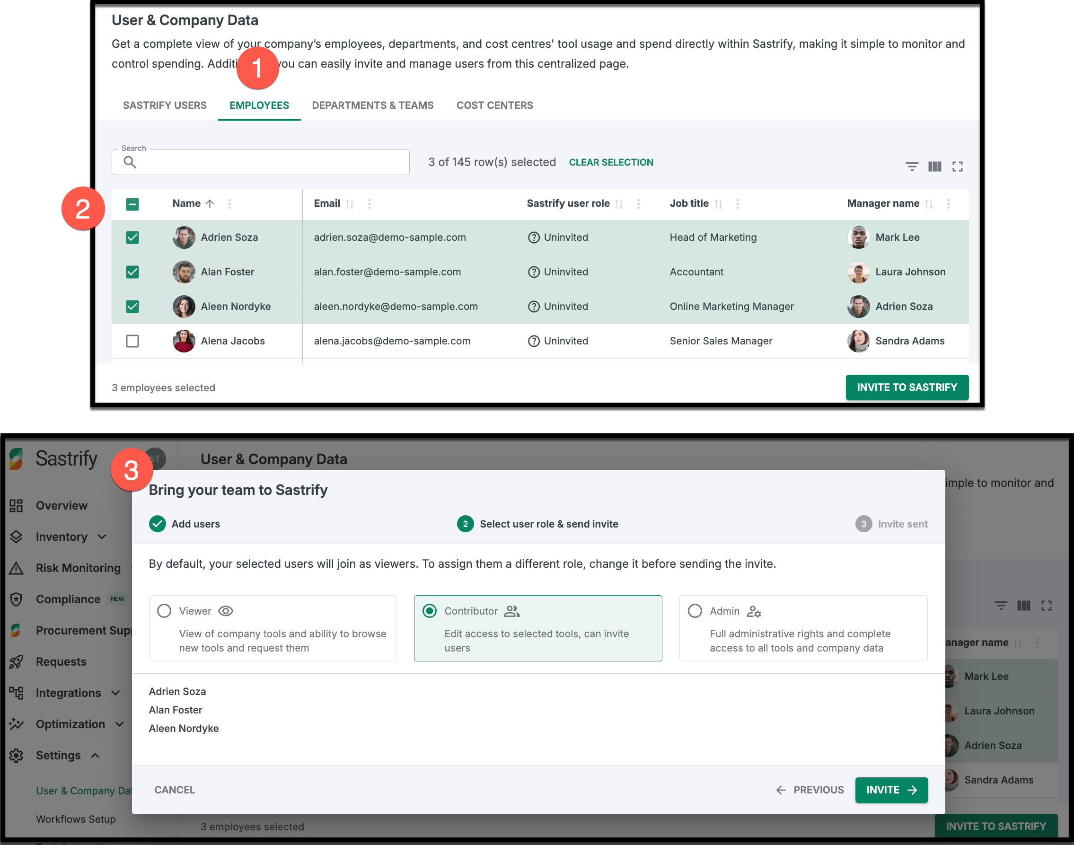Check Alena Jacobs' row checkbox
This screenshot has height=845, width=1074.
click(132, 342)
